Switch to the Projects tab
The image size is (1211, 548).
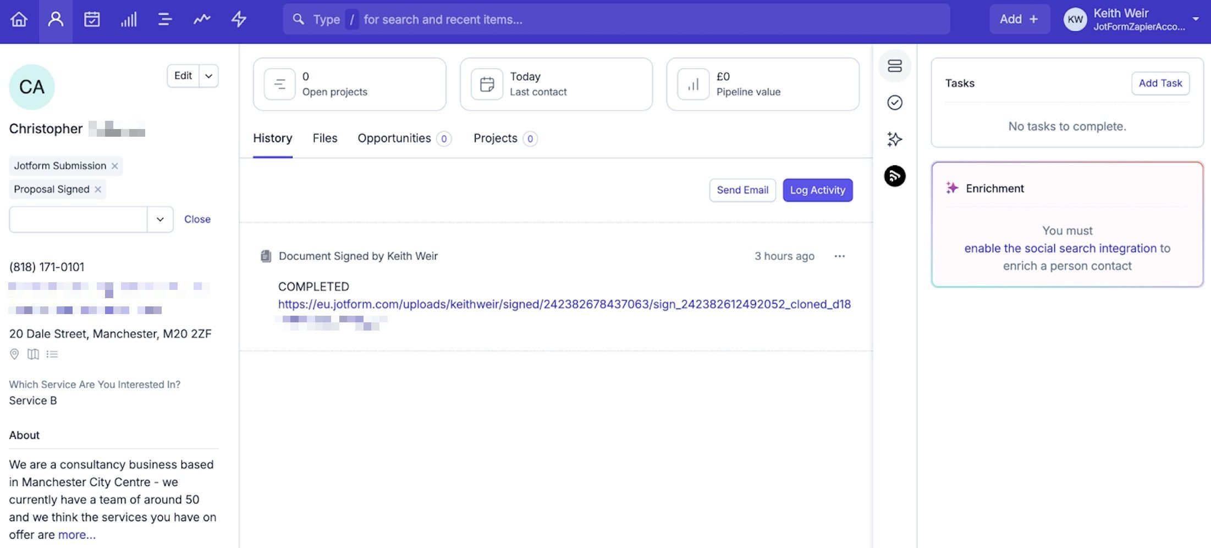[x=505, y=138]
